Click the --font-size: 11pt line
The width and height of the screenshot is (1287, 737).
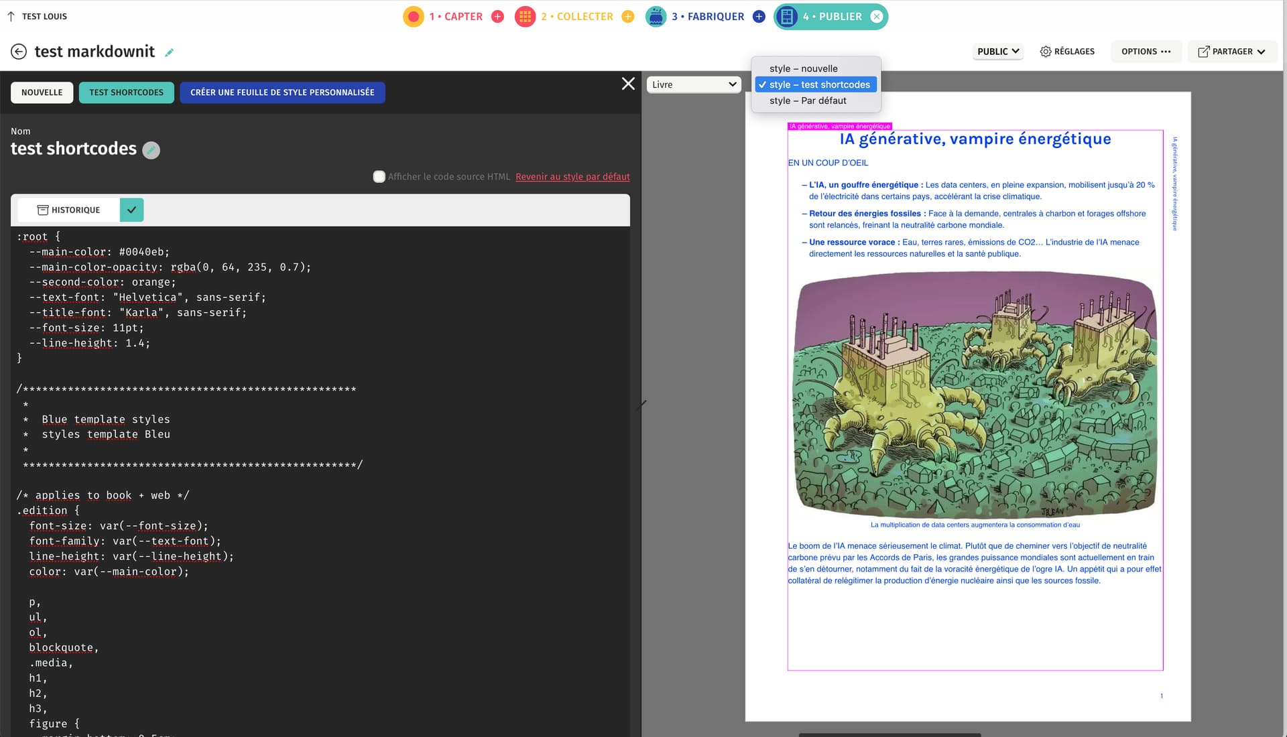86,328
